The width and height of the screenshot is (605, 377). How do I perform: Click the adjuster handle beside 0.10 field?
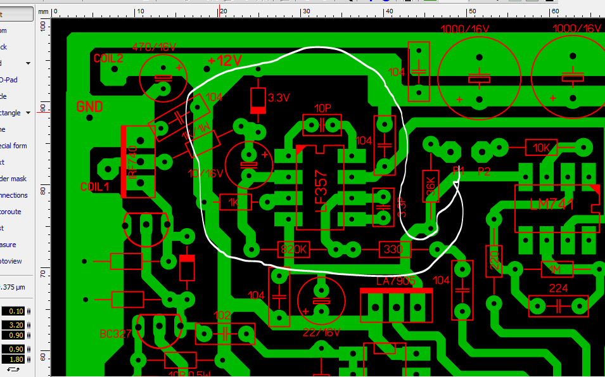pyautogui.click(x=29, y=311)
